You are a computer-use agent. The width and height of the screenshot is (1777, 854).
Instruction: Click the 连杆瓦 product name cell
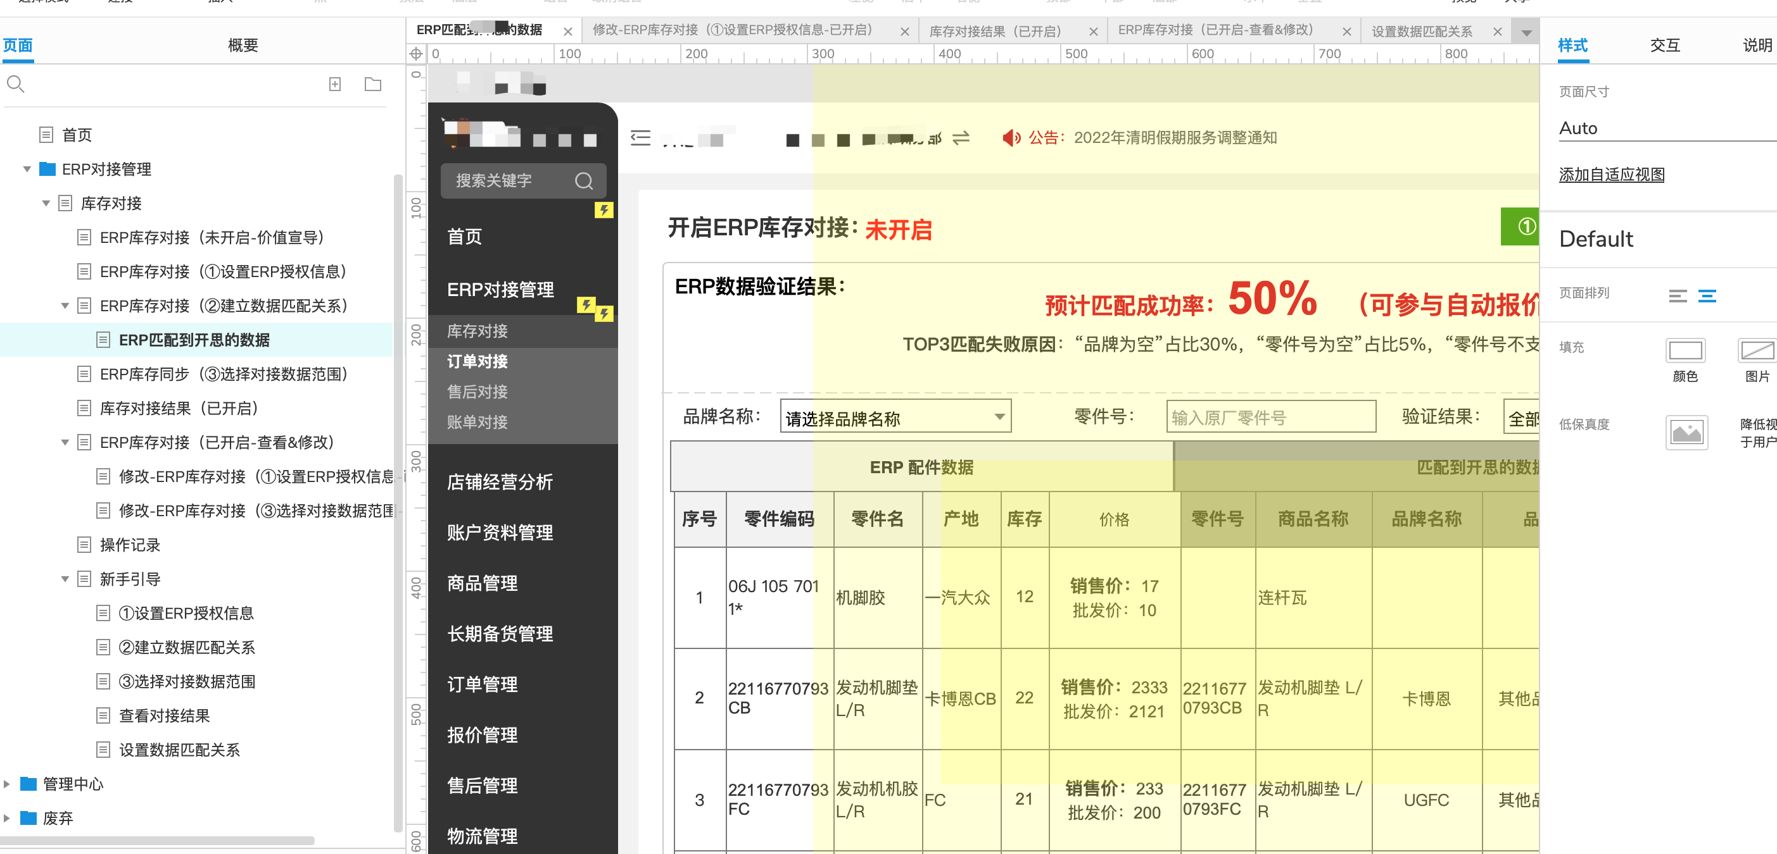pos(1313,597)
